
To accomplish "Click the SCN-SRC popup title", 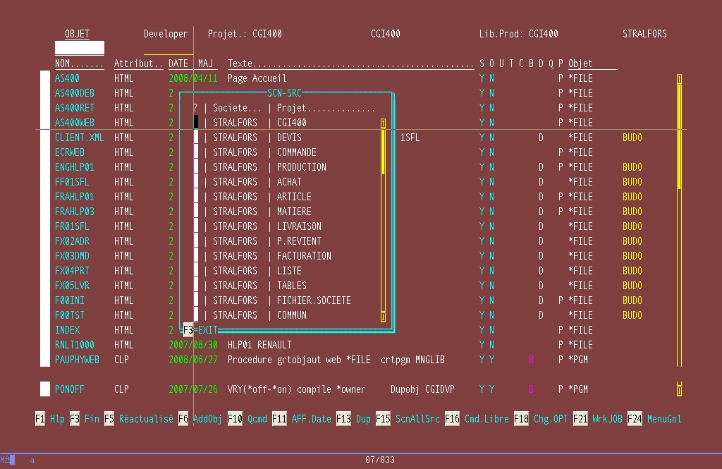I will [x=284, y=93].
